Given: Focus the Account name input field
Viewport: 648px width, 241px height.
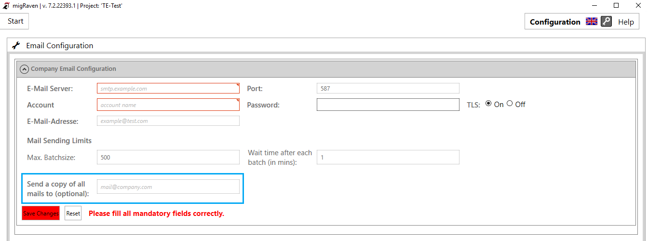Looking at the screenshot, I should pyautogui.click(x=168, y=105).
